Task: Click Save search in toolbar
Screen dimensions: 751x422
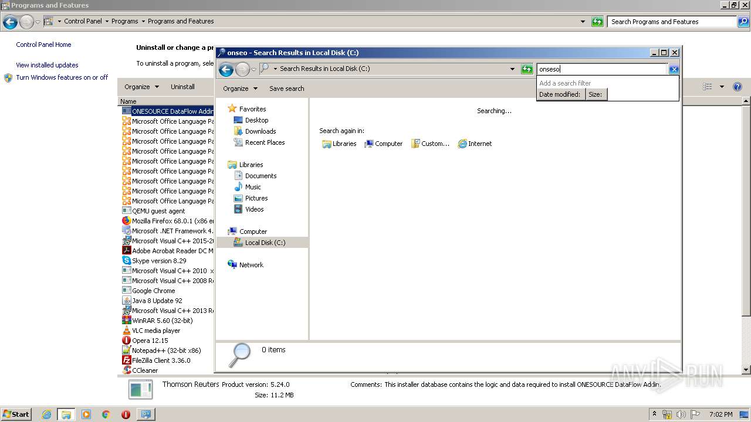Action: click(286, 89)
